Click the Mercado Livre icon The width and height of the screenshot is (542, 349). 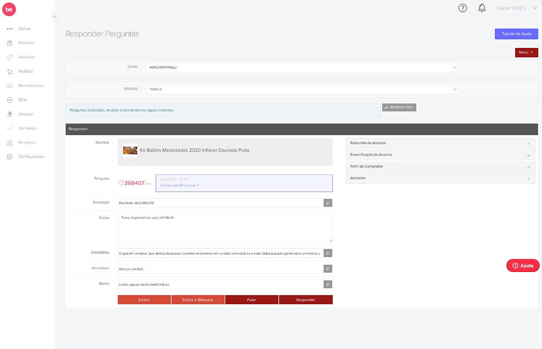click(x=10, y=85)
